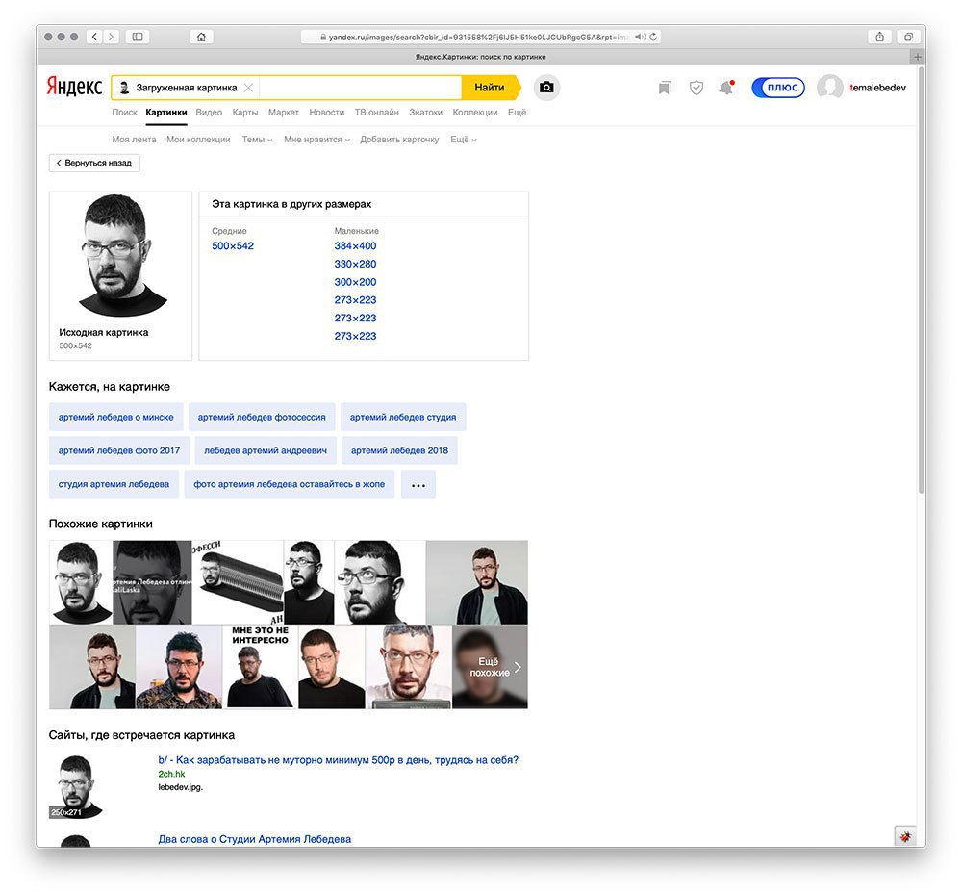Remove the uploaded image from the search
The width and height of the screenshot is (962, 895).
tap(248, 88)
